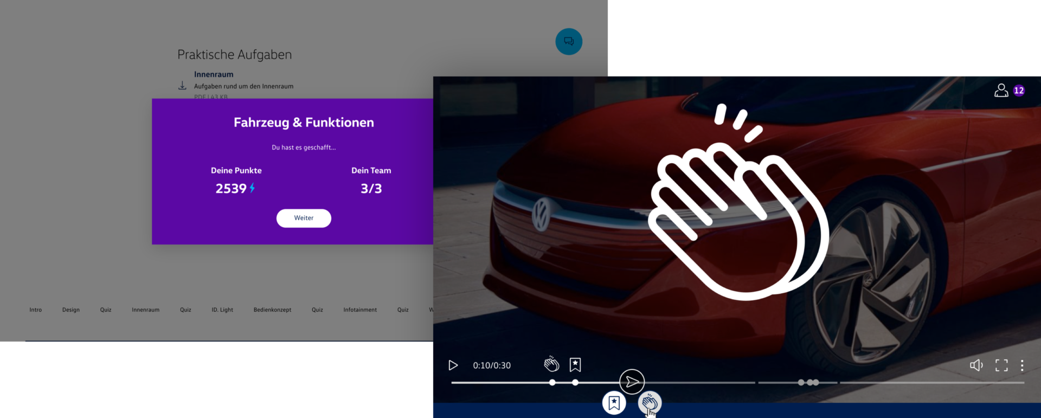This screenshot has width=1041, height=418.
Task: Open the Quiz after Innenraum
Action: point(185,310)
